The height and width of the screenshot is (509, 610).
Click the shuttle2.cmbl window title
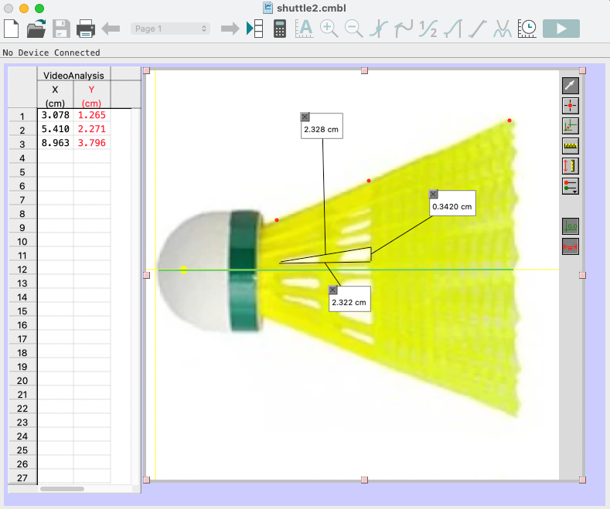[x=312, y=8]
